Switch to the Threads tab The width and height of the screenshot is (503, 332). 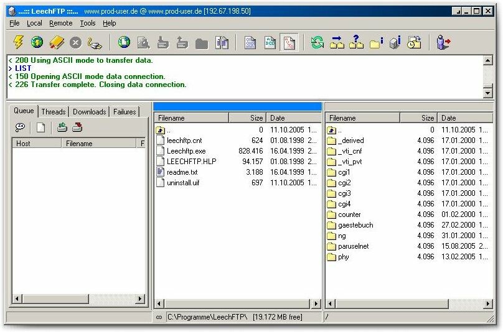coord(54,112)
